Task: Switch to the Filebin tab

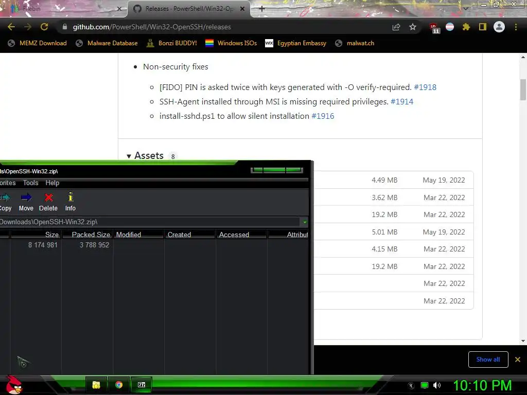Action: coord(63,9)
